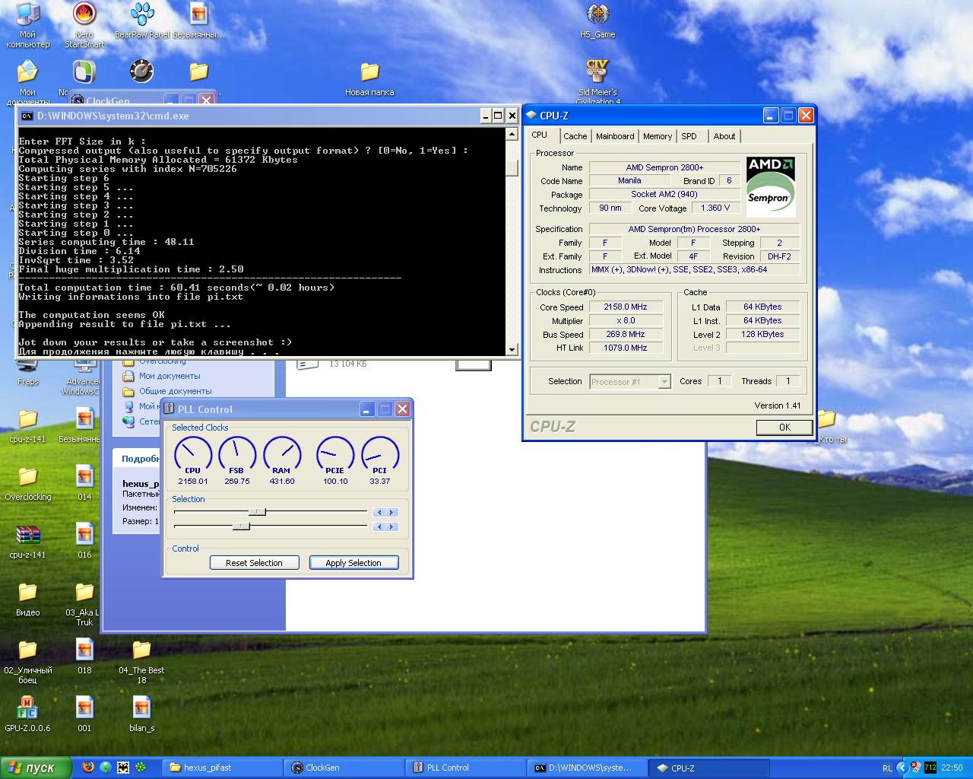The image size is (973, 779).
Task: Click OK in the CPU-Z window
Action: (x=784, y=428)
